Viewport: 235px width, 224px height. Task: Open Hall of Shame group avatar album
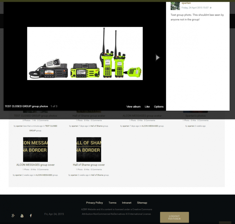89,116
